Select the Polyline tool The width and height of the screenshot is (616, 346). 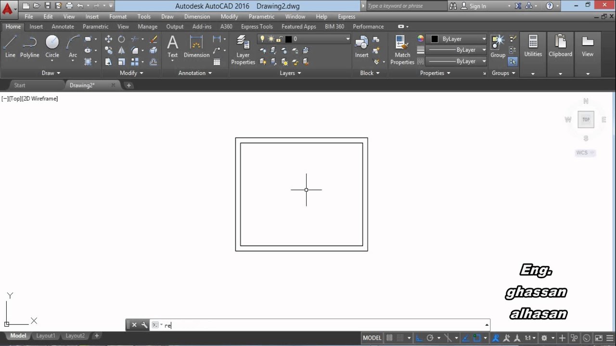tap(29, 47)
